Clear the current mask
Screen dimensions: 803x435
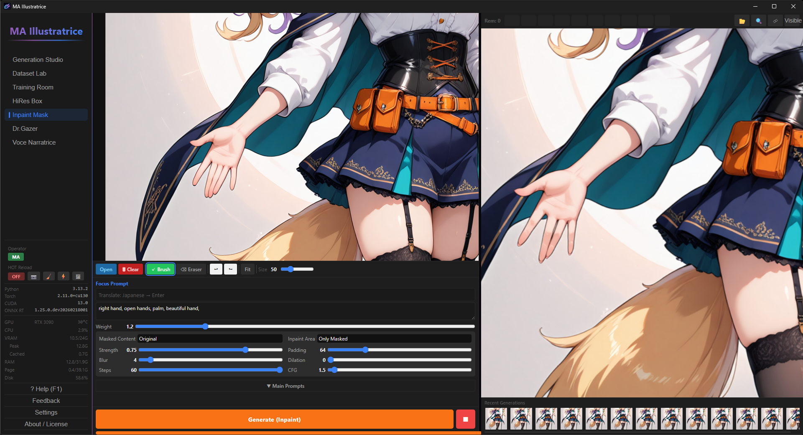[130, 269]
